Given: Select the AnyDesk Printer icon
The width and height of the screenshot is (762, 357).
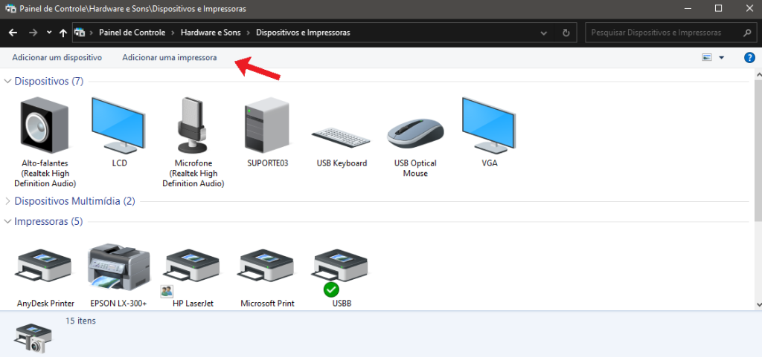Looking at the screenshot, I should tap(45, 269).
